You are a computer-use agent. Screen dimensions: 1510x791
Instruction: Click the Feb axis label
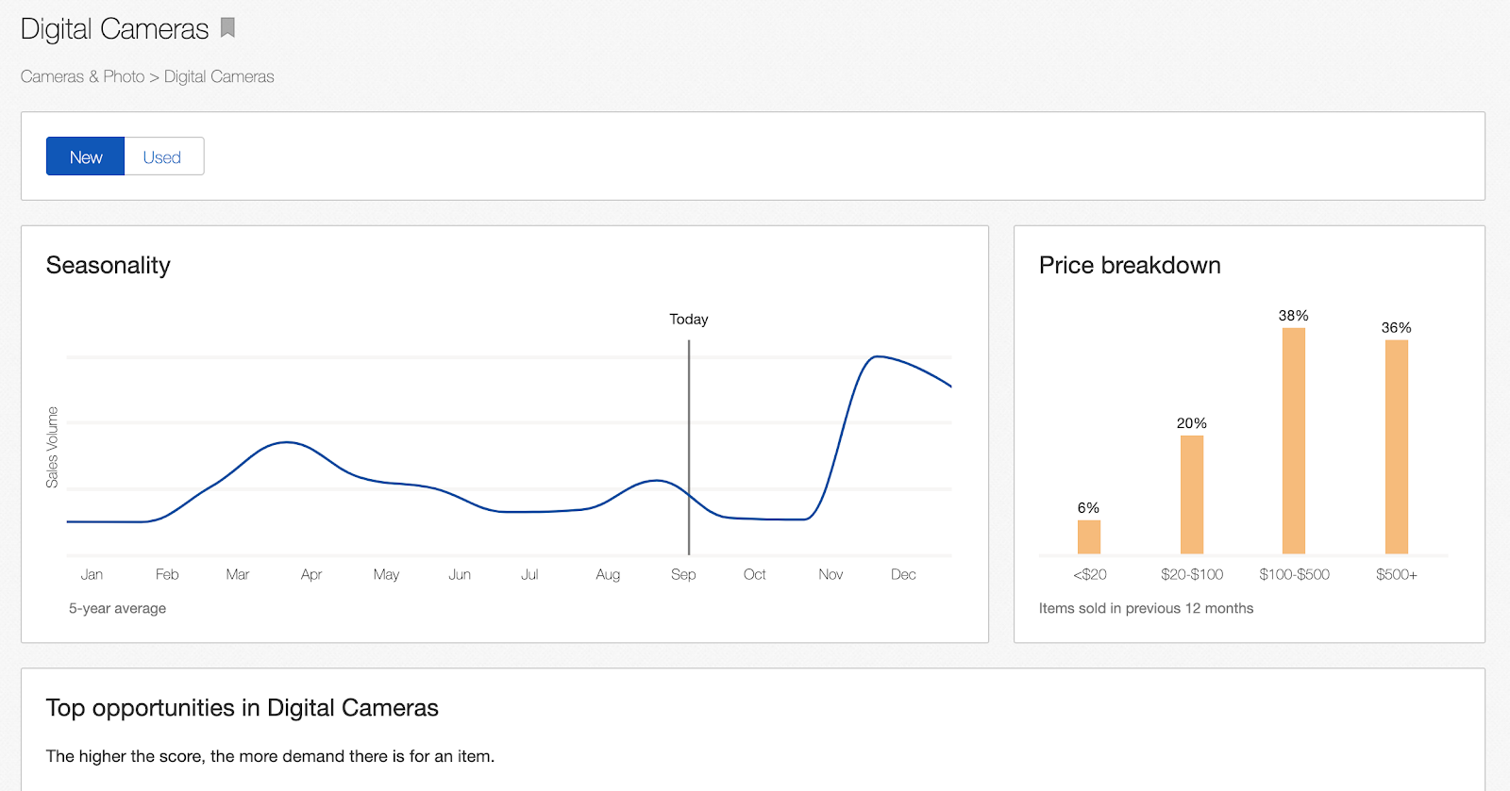[167, 574]
